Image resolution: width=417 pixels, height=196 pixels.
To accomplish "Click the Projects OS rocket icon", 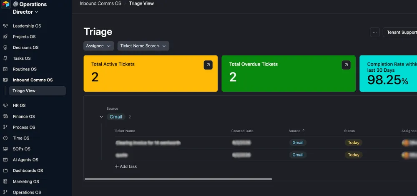I will tap(5, 37).
